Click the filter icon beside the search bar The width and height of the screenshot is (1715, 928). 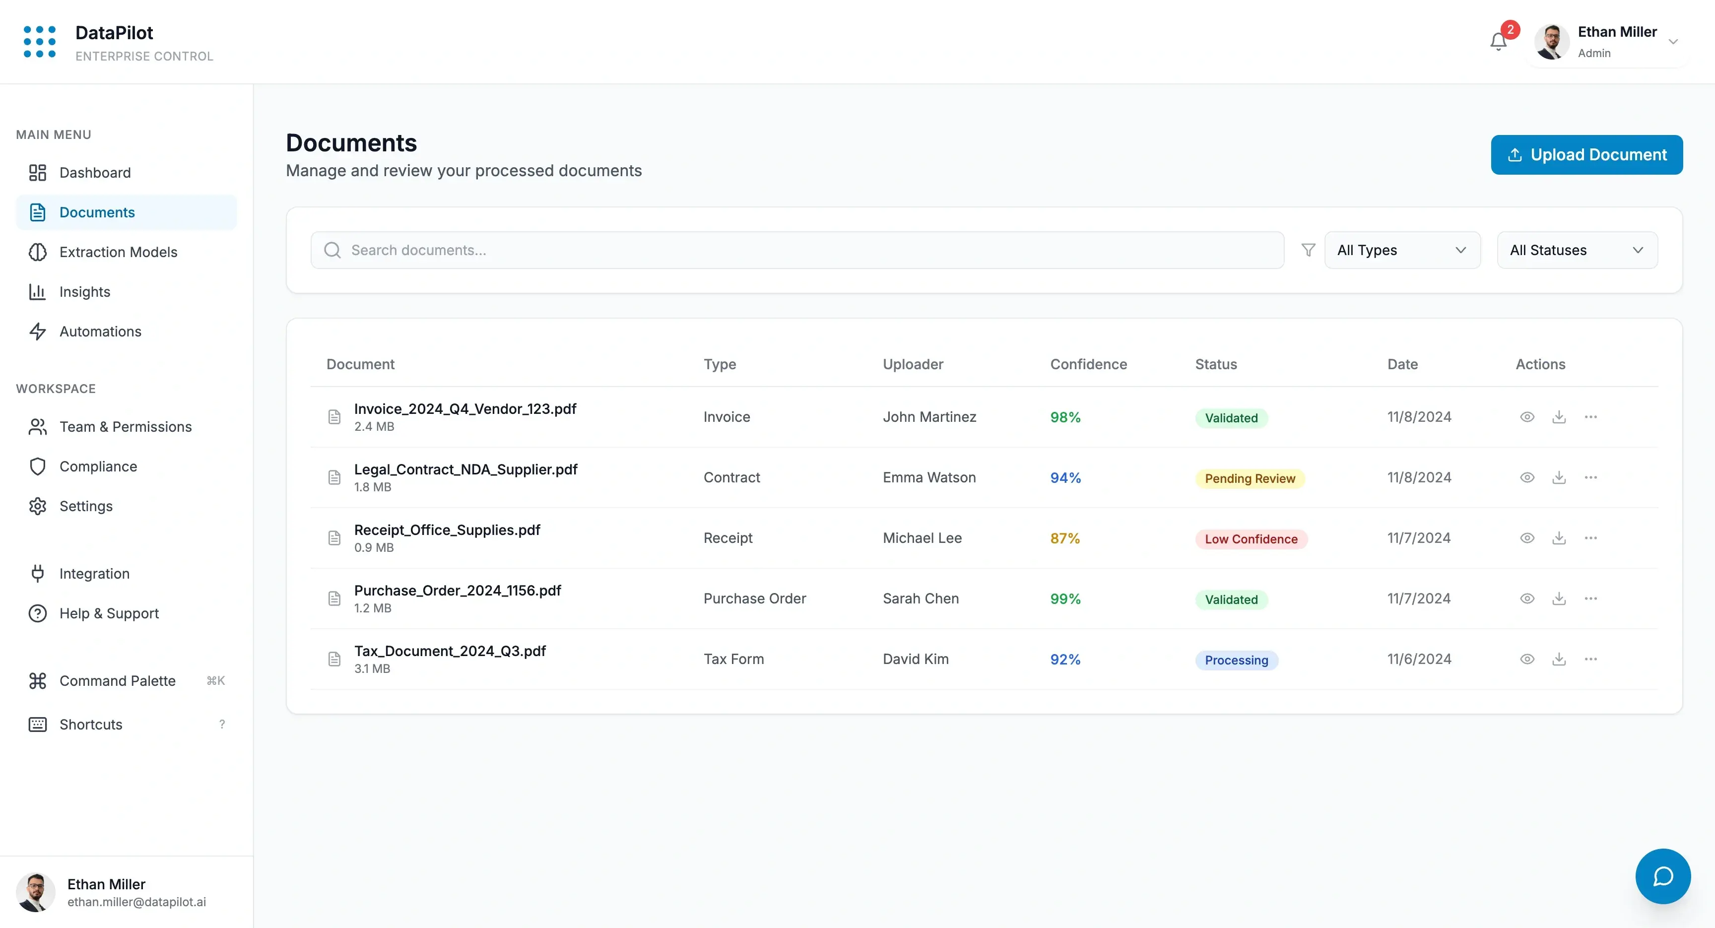1308,250
